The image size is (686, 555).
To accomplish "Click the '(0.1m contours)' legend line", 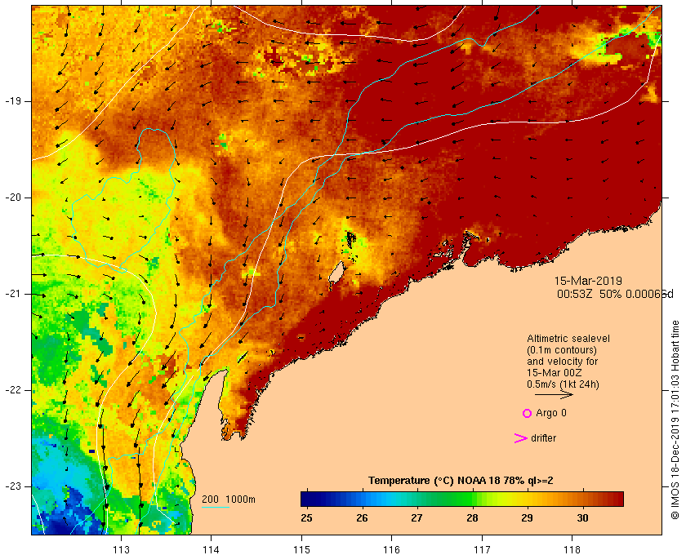I will [562, 350].
